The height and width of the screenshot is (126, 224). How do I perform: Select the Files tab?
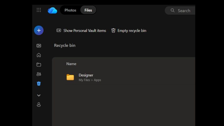click(88, 10)
